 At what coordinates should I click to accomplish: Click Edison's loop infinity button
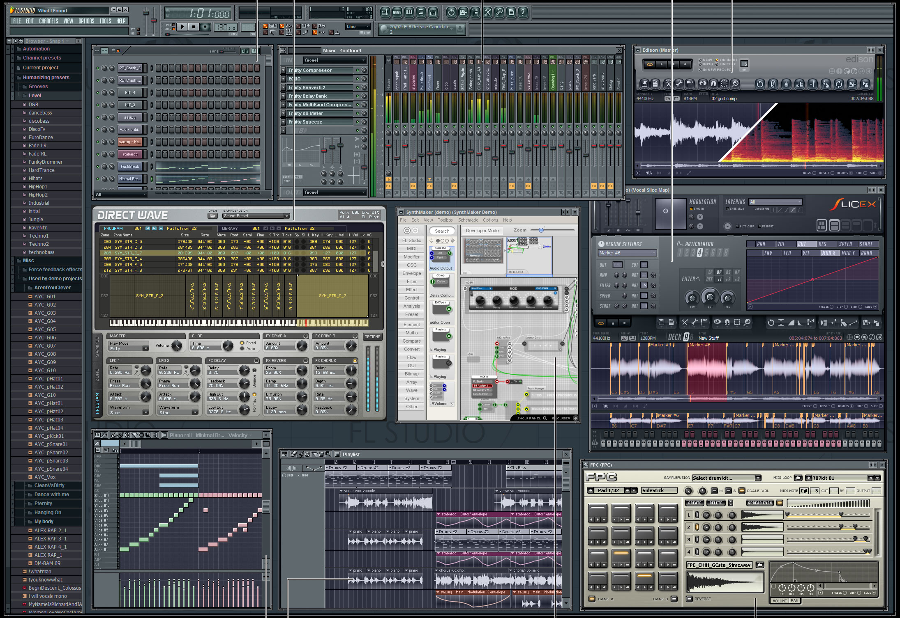[x=650, y=64]
